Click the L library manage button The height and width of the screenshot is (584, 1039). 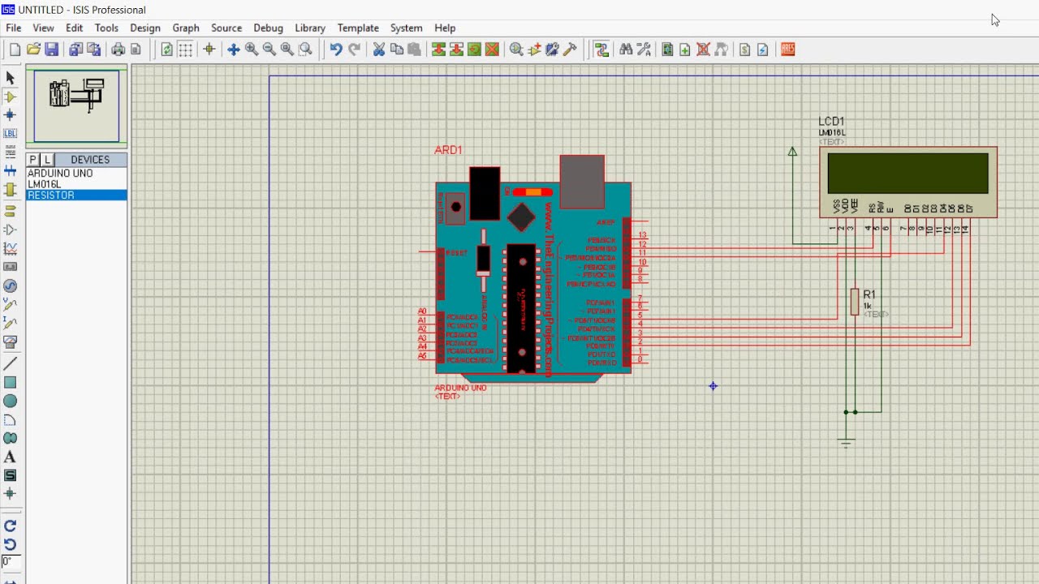point(47,160)
